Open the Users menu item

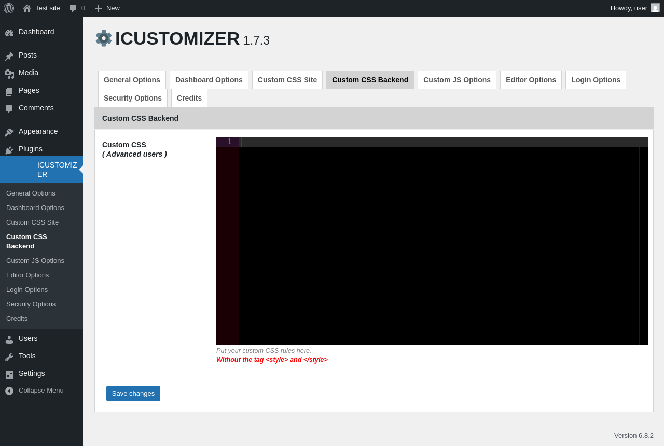[41, 339]
